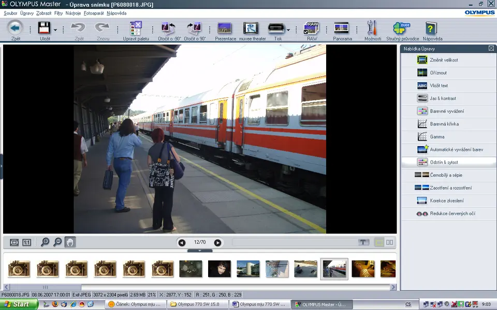Open Upravit paletu toolbar icon
The width and height of the screenshot is (497, 310).
coord(136,29)
